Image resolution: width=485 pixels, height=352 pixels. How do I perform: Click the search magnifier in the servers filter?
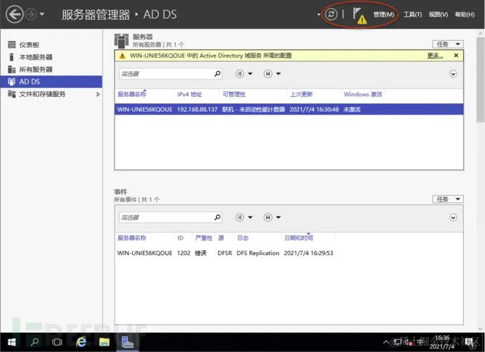click(x=217, y=74)
